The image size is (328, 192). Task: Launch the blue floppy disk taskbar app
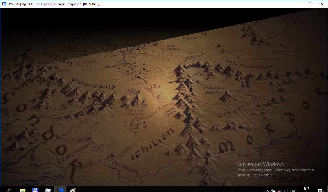(35, 190)
